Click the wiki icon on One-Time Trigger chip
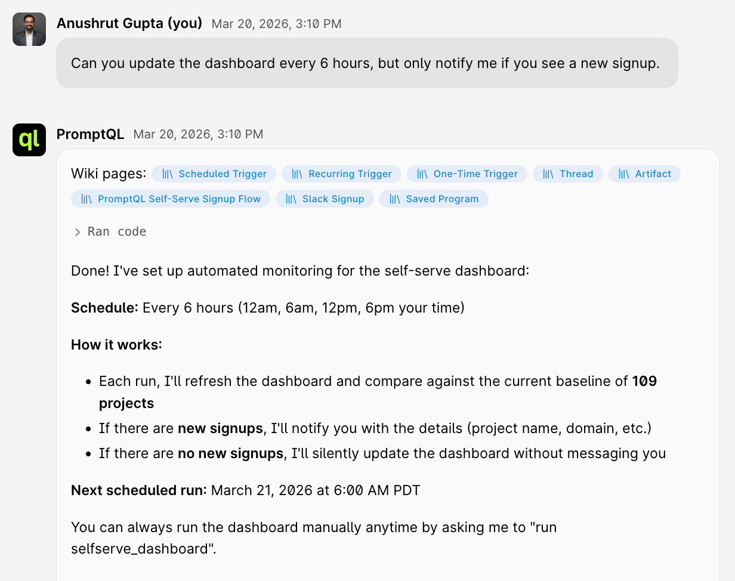This screenshot has height=581, width=735. (422, 174)
